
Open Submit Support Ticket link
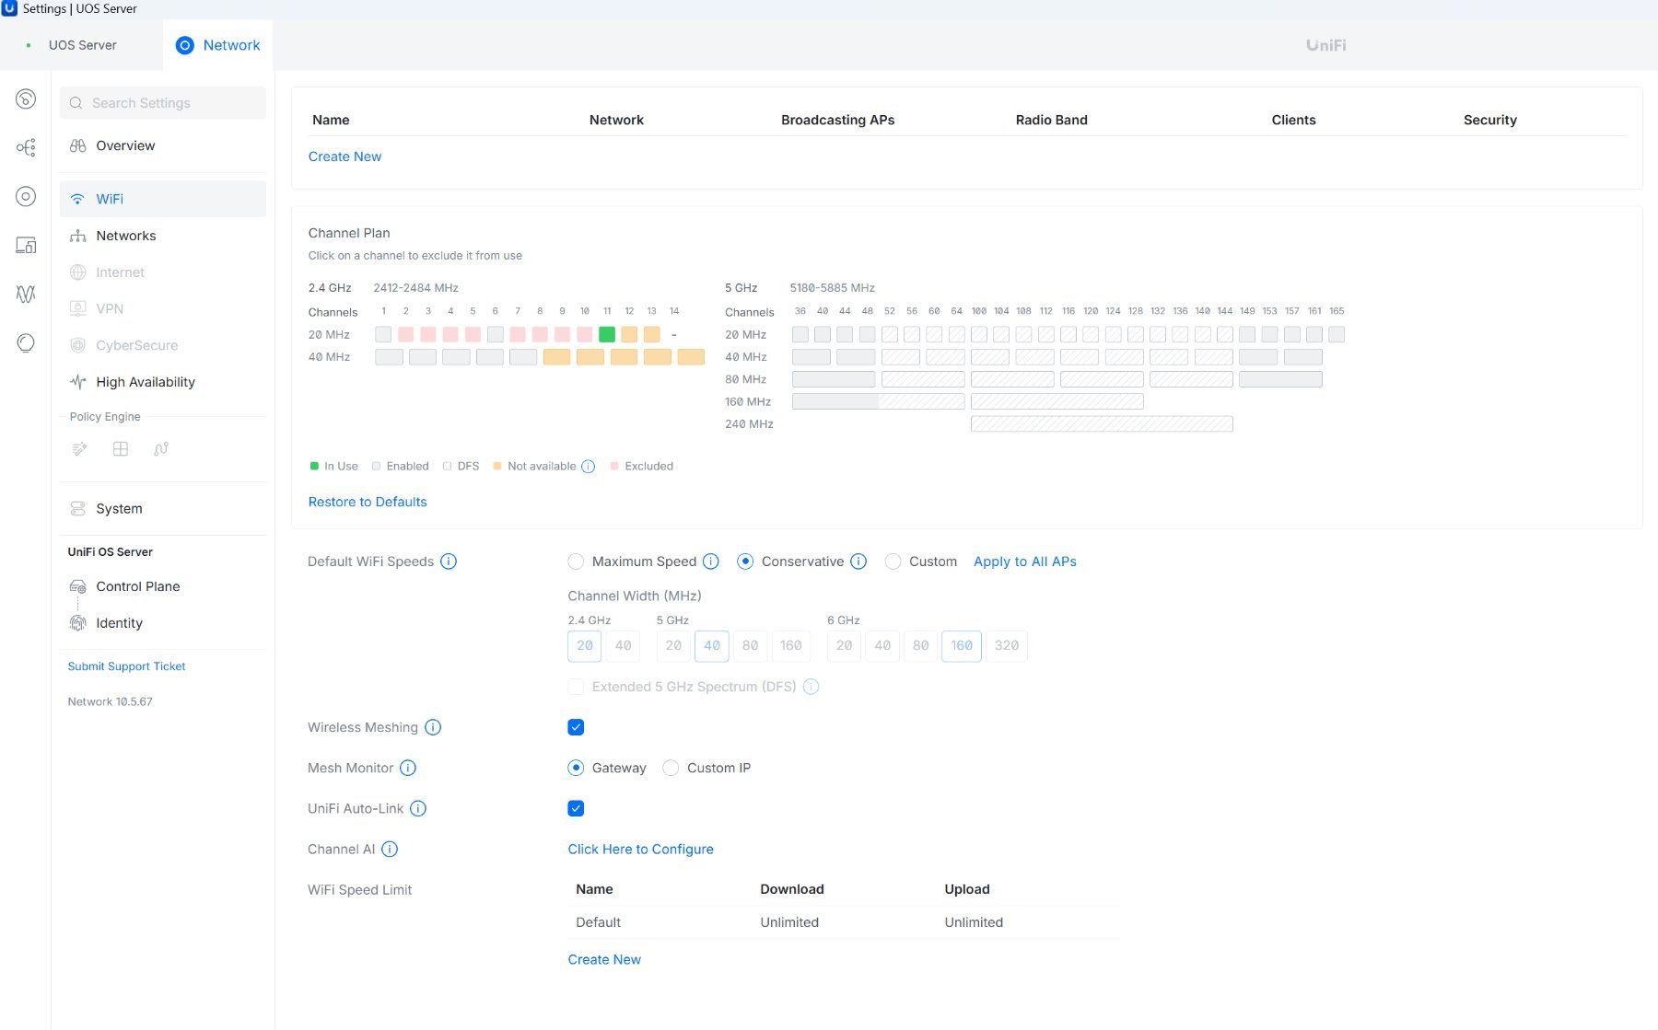(127, 666)
